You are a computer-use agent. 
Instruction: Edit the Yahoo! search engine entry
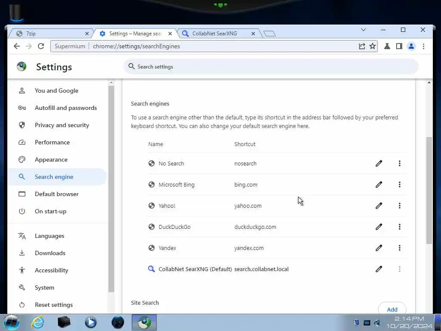point(379,206)
